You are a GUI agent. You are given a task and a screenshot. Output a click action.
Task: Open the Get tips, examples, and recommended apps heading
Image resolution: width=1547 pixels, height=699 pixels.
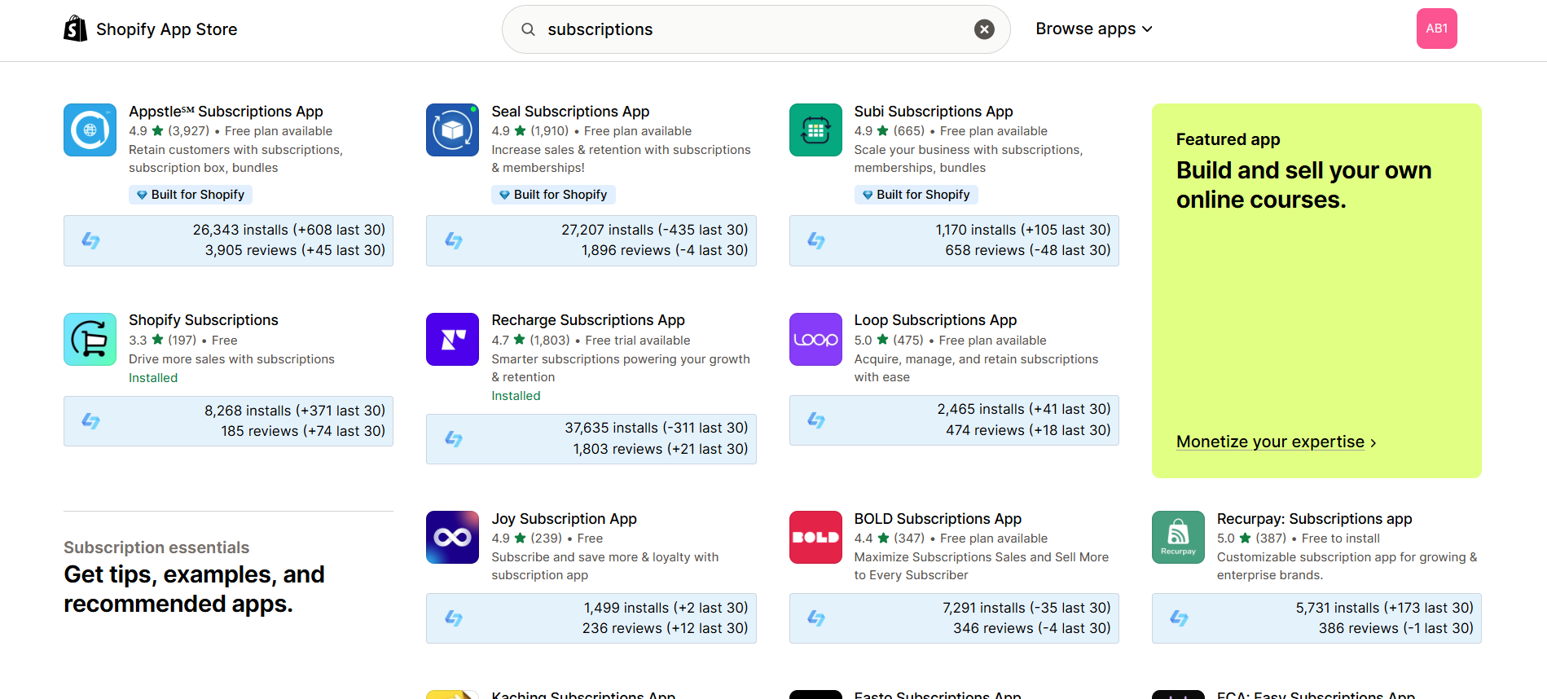click(194, 589)
